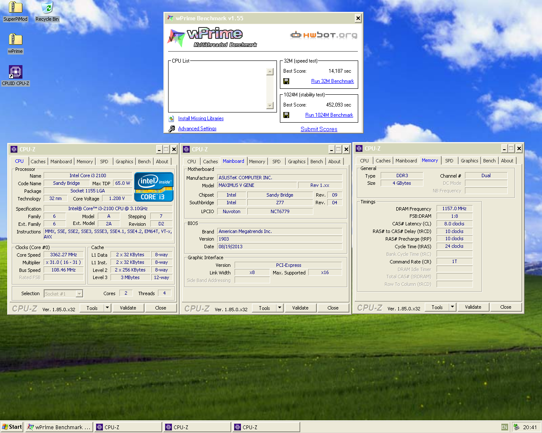Open the Bench tab in the left CPU-Z window
This screenshot has width=542, height=433.
(x=144, y=162)
